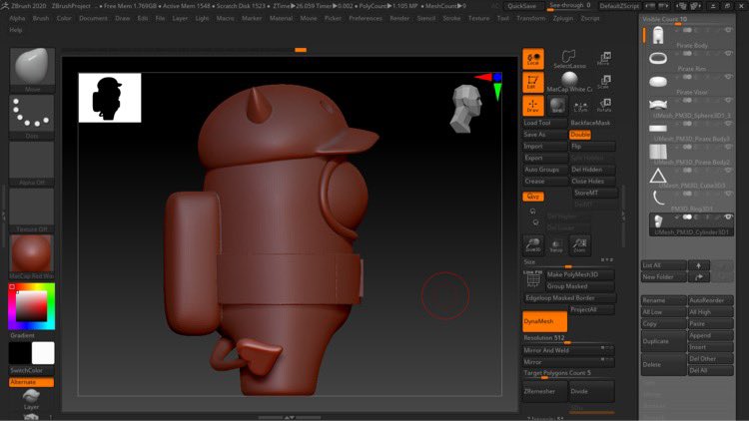The width and height of the screenshot is (749, 421).
Task: Click the Del Hidden button
Action: click(x=592, y=170)
